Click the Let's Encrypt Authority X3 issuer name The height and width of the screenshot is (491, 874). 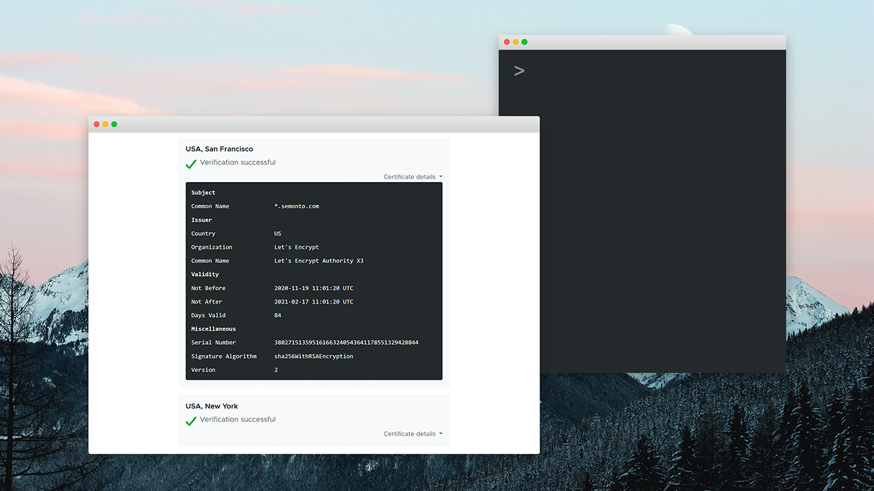pos(318,261)
